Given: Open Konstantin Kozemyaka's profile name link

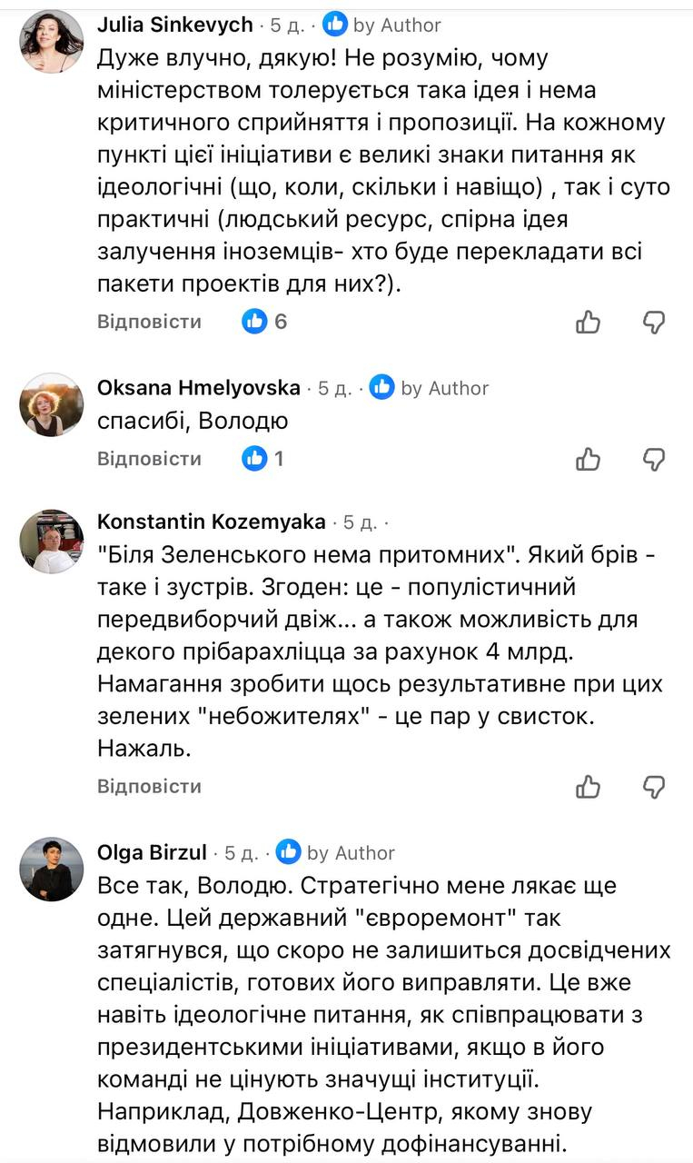Looking at the screenshot, I should (x=211, y=522).
